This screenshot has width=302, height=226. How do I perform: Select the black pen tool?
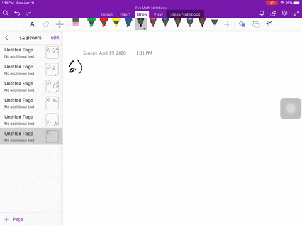click(x=141, y=23)
